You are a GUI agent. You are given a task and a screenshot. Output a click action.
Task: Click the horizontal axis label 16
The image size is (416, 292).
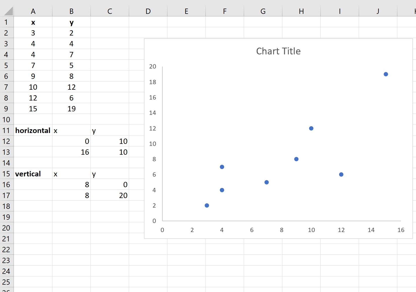401,230
